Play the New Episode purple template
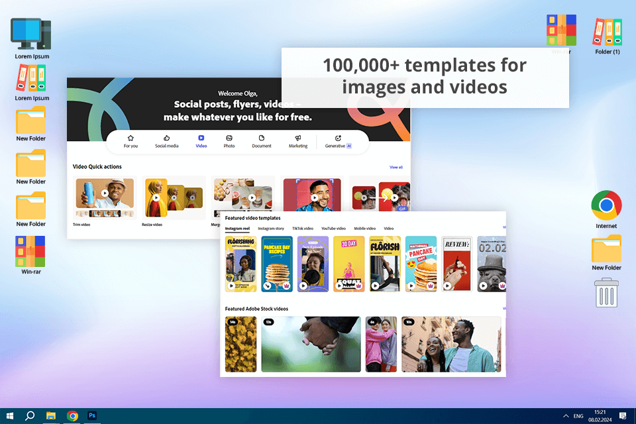 pos(303,286)
